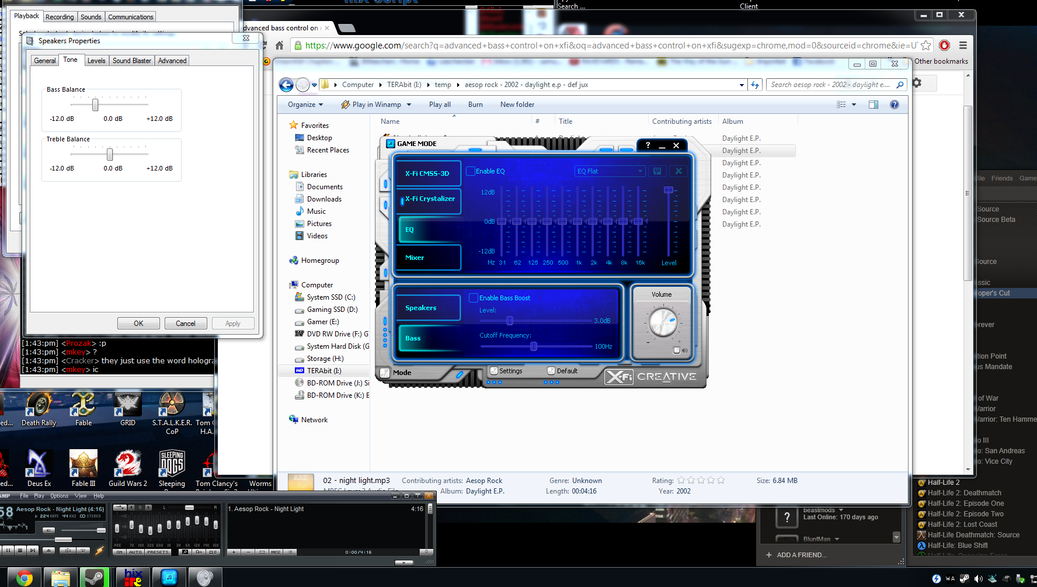Screen dimensions: 1037x587
Task: Enable the EQ checkbox
Action: pos(471,171)
